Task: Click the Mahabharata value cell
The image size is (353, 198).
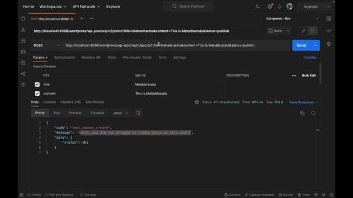Action: (179, 84)
